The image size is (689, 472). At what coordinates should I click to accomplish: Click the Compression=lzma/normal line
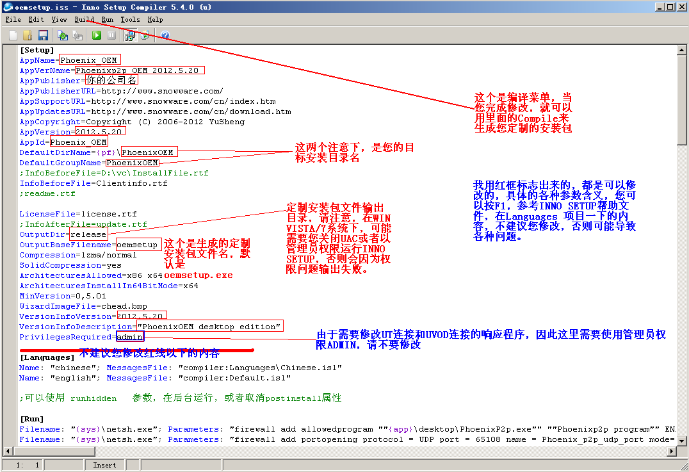coord(77,255)
